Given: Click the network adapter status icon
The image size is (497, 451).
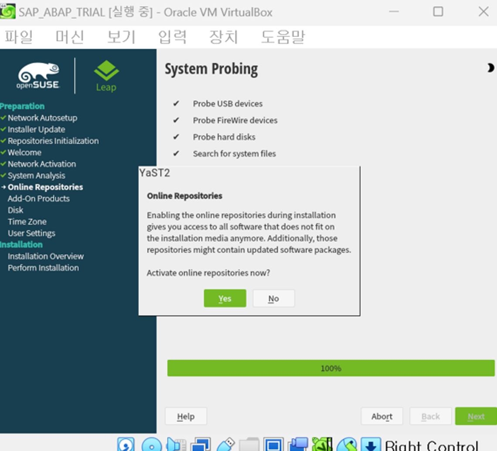Looking at the screenshot, I should 200,444.
